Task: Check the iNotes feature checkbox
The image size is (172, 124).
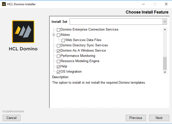Action: tap(58, 35)
